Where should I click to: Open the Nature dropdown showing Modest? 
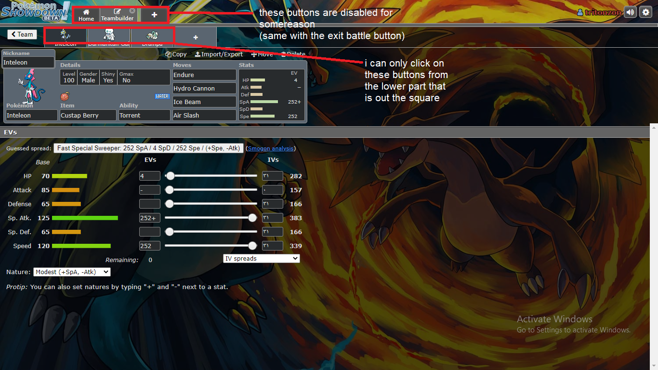[x=72, y=272]
